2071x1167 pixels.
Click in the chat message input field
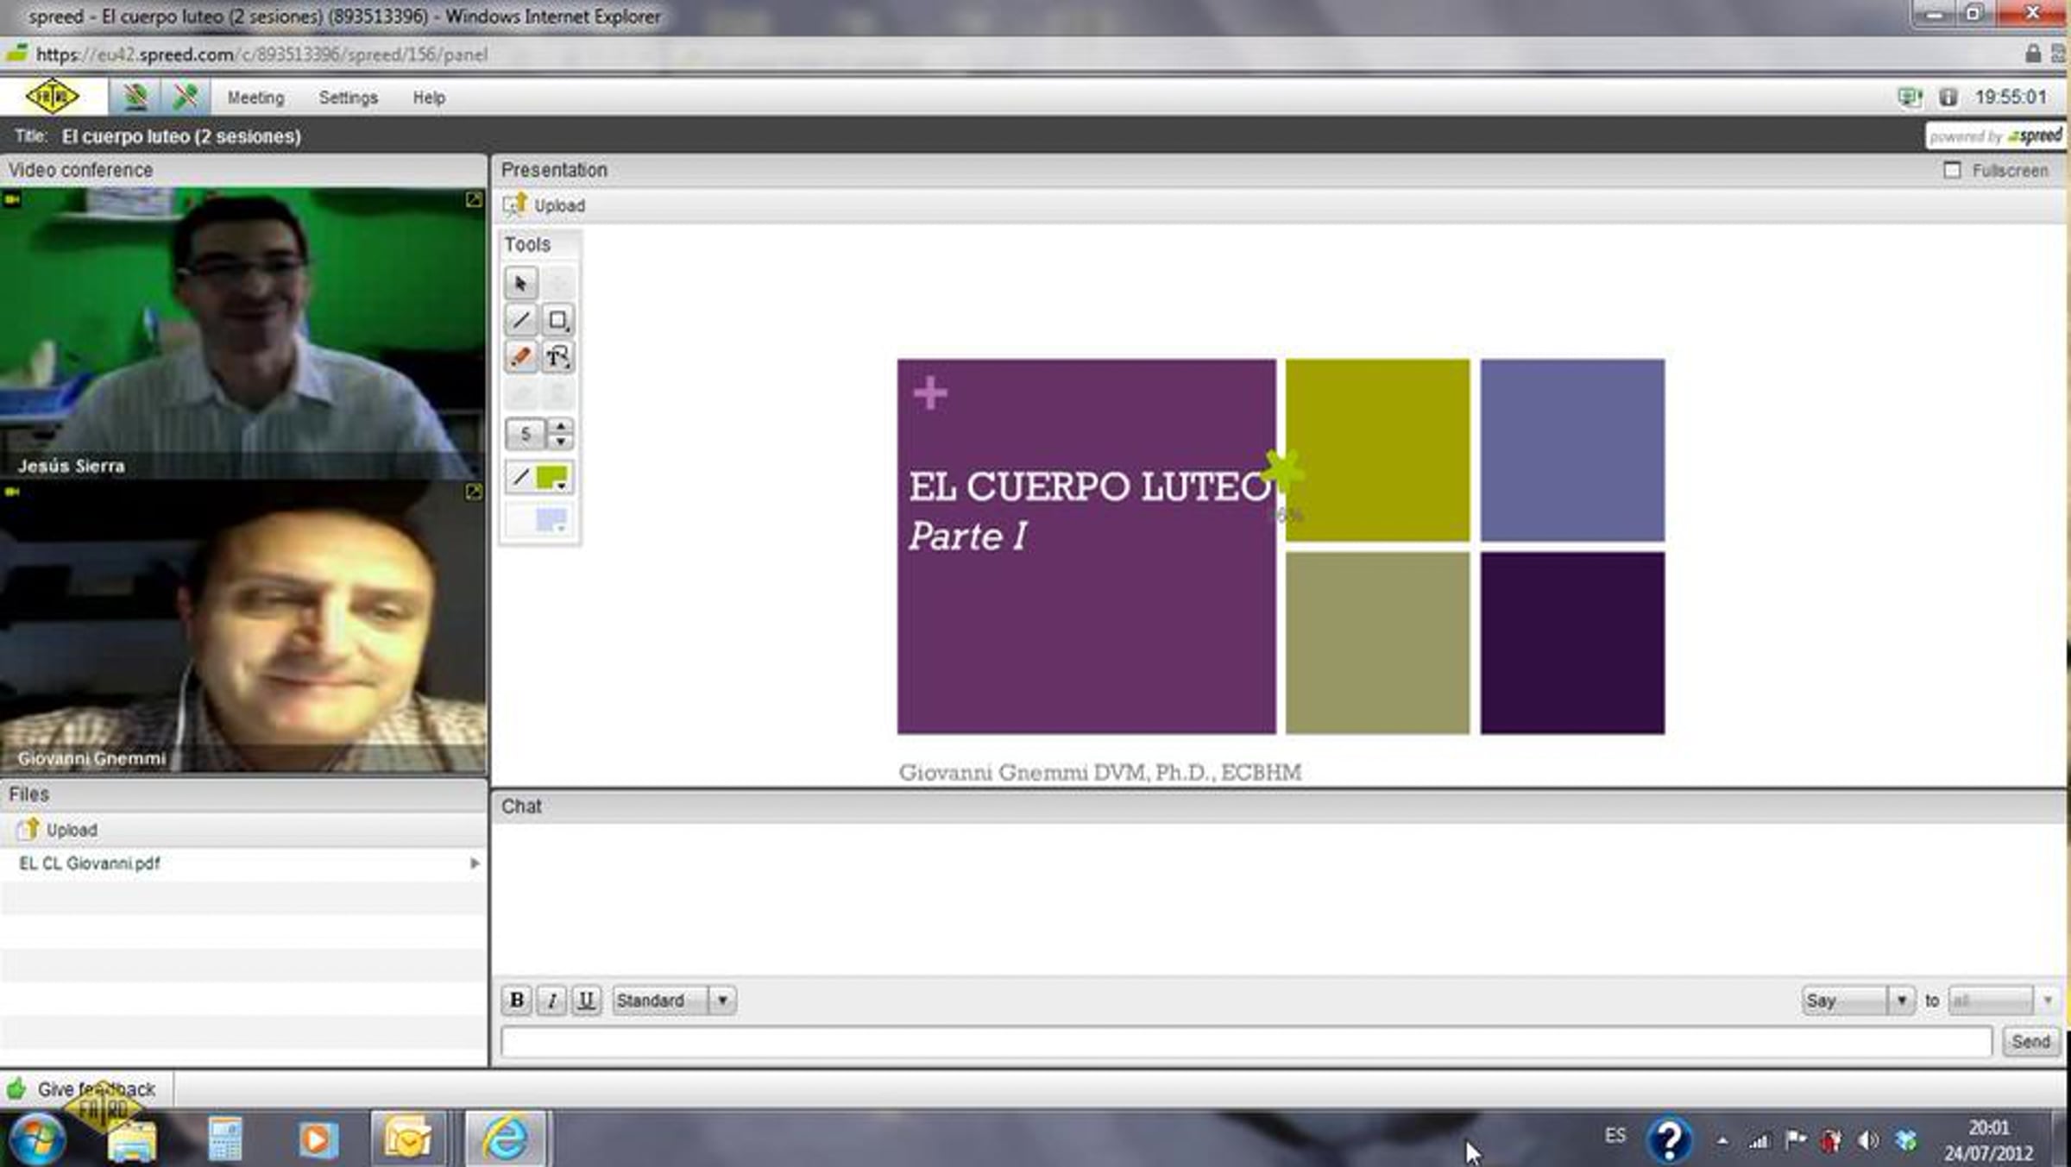click(x=1245, y=1041)
